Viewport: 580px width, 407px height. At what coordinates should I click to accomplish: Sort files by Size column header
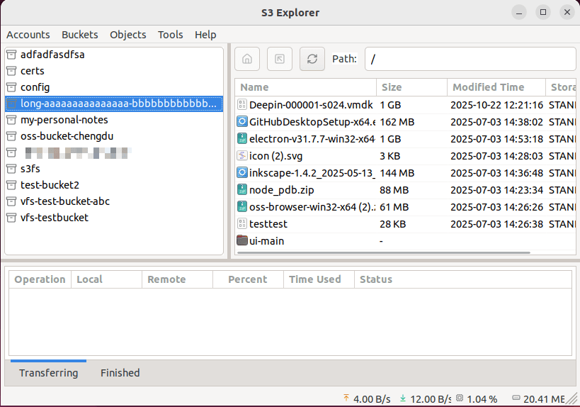[x=392, y=87]
